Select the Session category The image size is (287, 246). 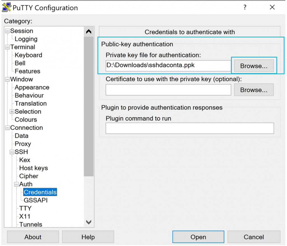[22, 31]
